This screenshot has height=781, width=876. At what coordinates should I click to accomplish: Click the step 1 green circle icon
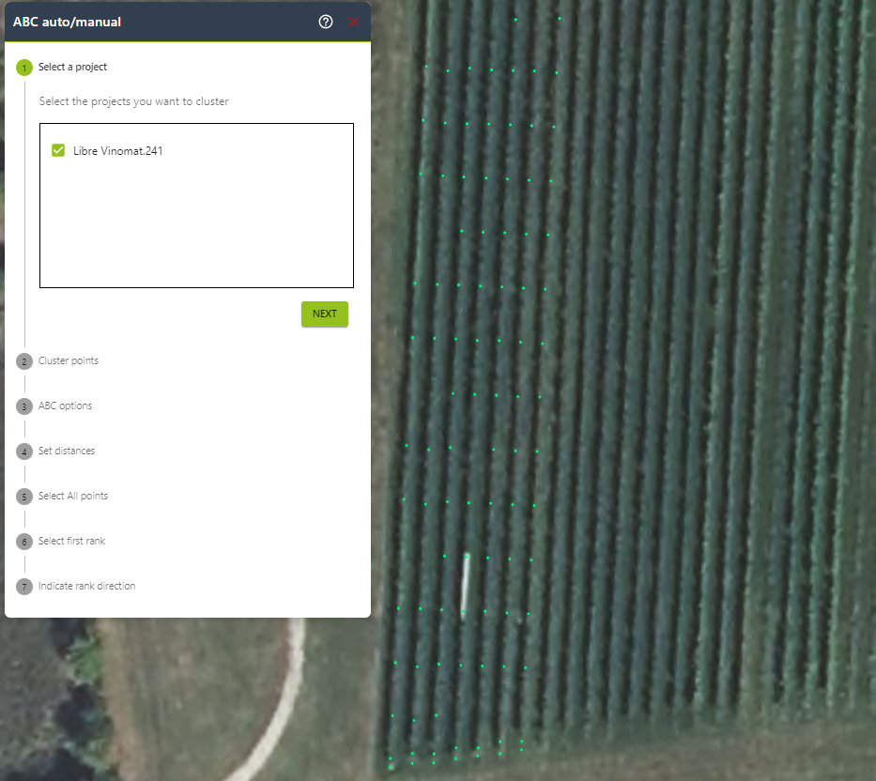coord(24,68)
